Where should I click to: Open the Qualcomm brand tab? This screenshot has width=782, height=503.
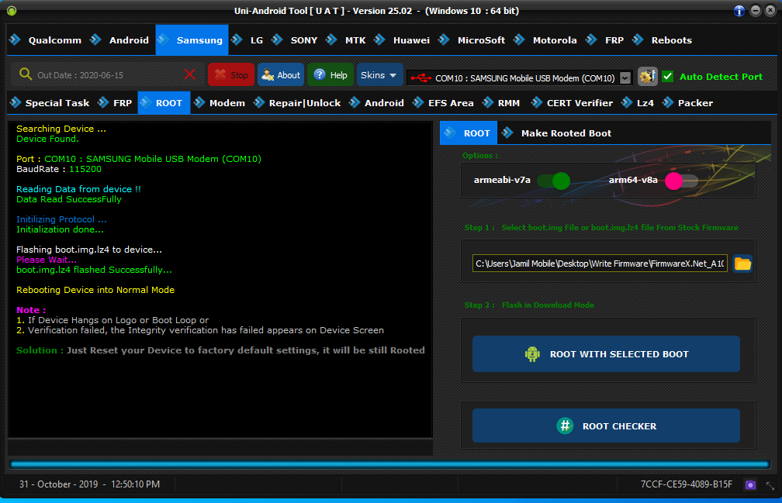(x=46, y=40)
